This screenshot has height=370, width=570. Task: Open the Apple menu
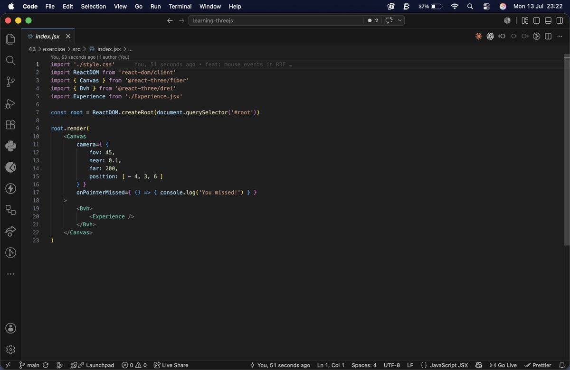tap(11, 6)
